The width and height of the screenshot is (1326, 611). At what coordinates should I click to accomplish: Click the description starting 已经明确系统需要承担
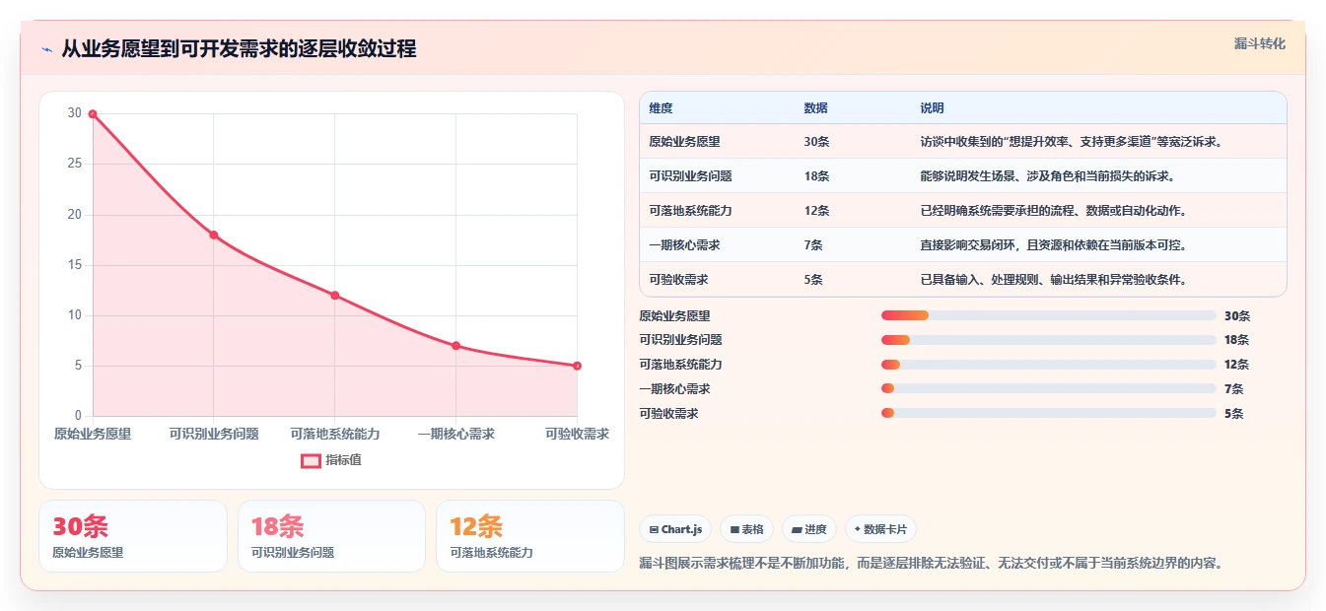point(1053,211)
